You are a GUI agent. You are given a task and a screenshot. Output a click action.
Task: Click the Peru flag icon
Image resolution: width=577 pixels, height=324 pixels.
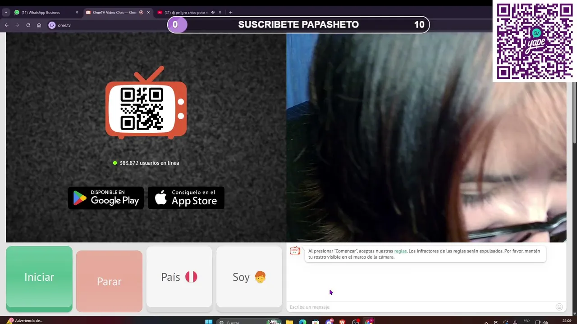pos(191,277)
